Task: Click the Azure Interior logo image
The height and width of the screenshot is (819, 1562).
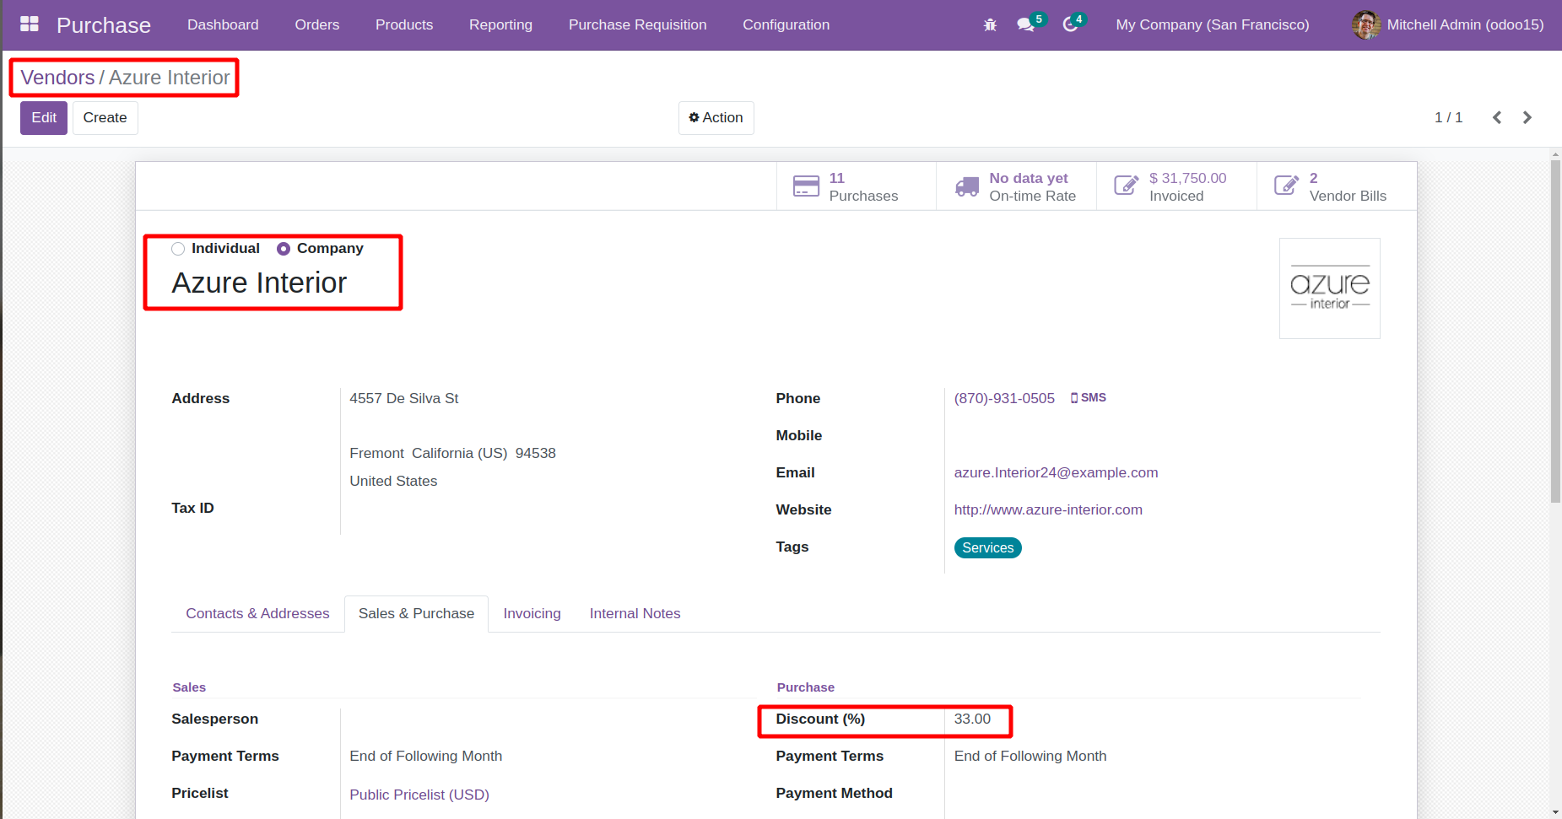Action: coord(1330,288)
